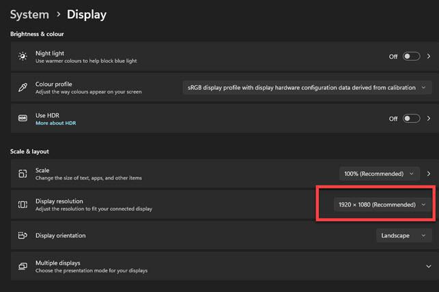This screenshot has height=292, width=439.
Task: Click the Scale icon
Action: (x=23, y=174)
